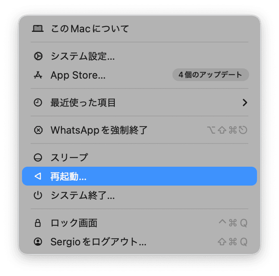This screenshot has height=276, width=279.
Task: Click the user icon beside Sergioをログアウト
Action: 38,242
